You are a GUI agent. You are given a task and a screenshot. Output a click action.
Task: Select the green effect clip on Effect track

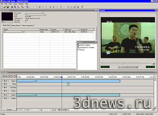(x=68, y=84)
